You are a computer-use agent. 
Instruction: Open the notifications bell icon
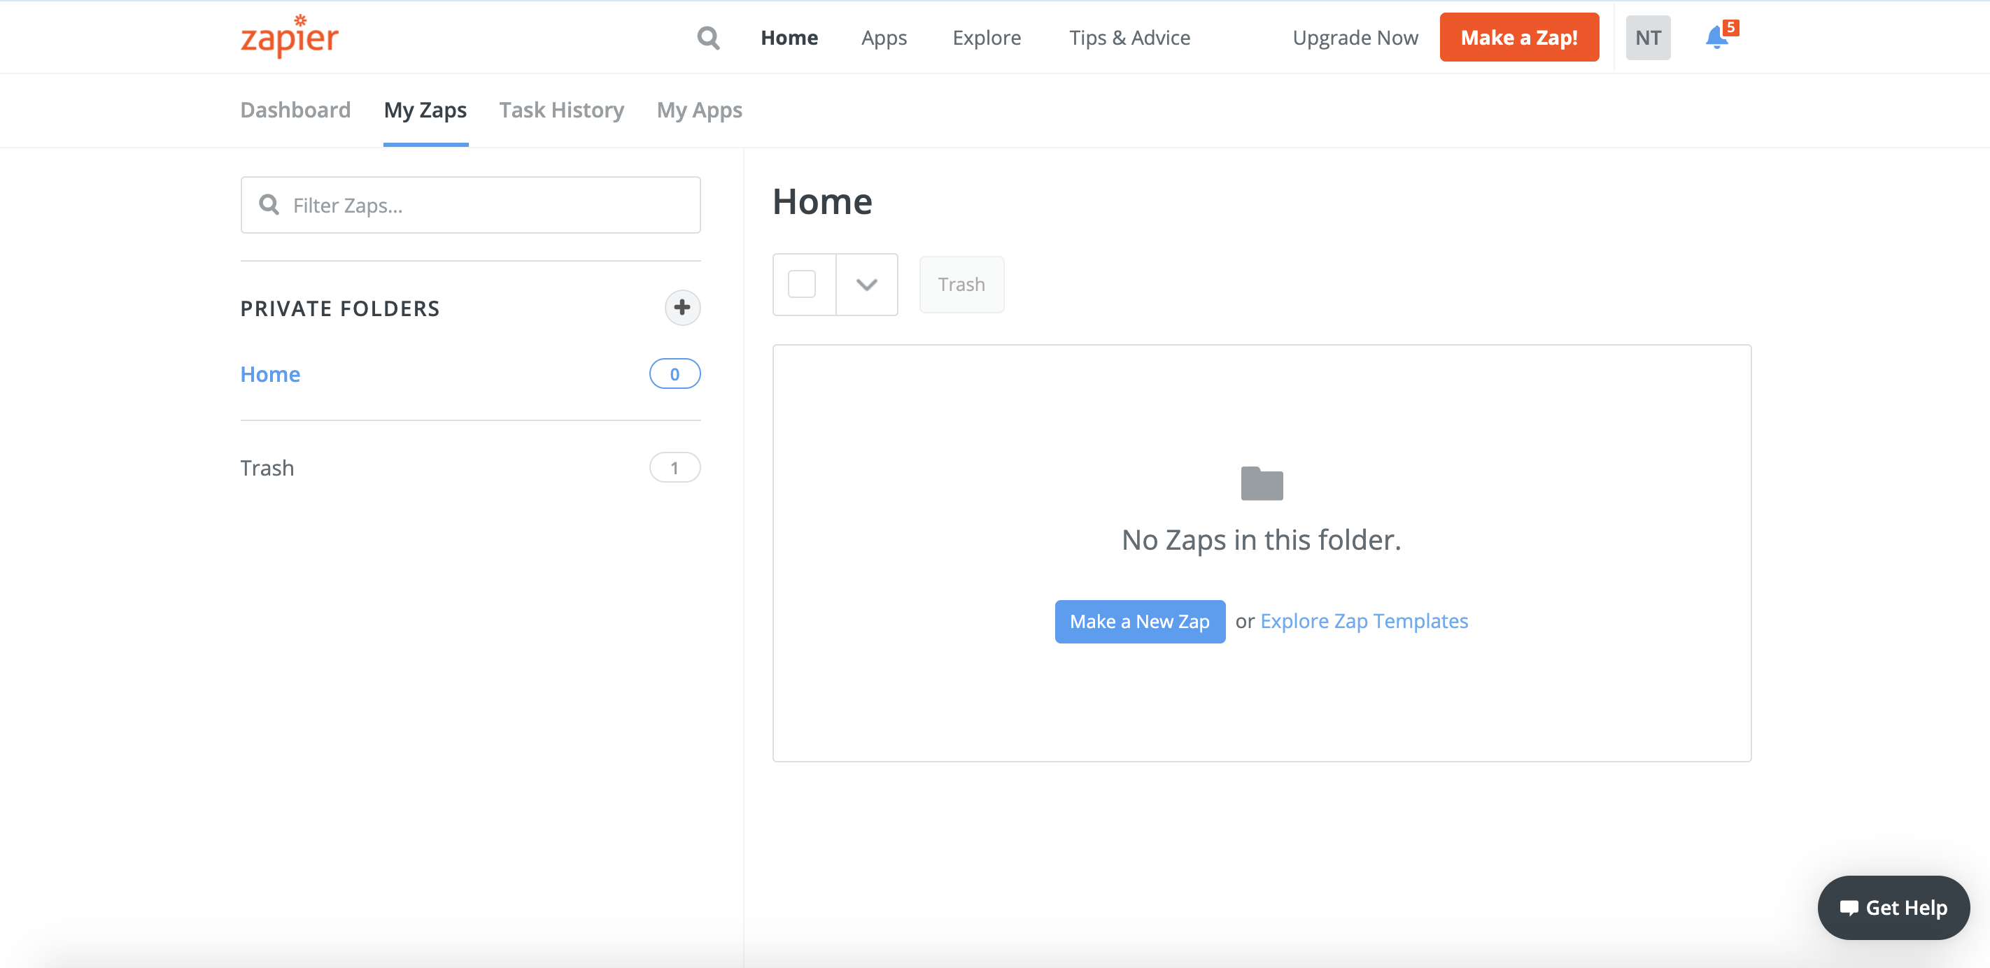click(x=1716, y=37)
